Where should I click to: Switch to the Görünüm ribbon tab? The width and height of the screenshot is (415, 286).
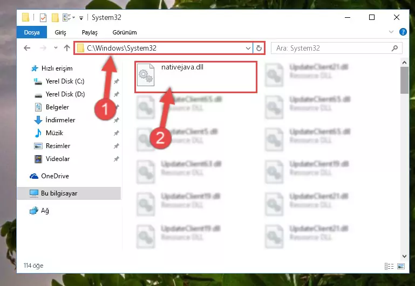pos(125,32)
